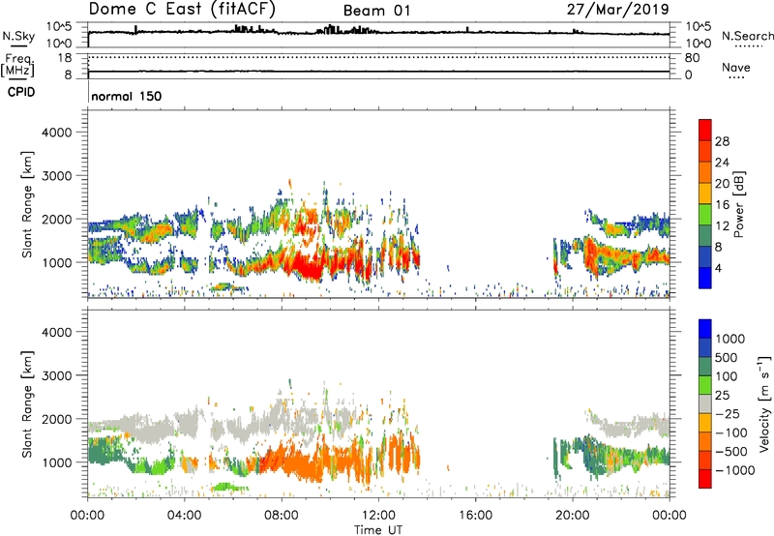Click the '04:00' time axis label

pos(184,516)
